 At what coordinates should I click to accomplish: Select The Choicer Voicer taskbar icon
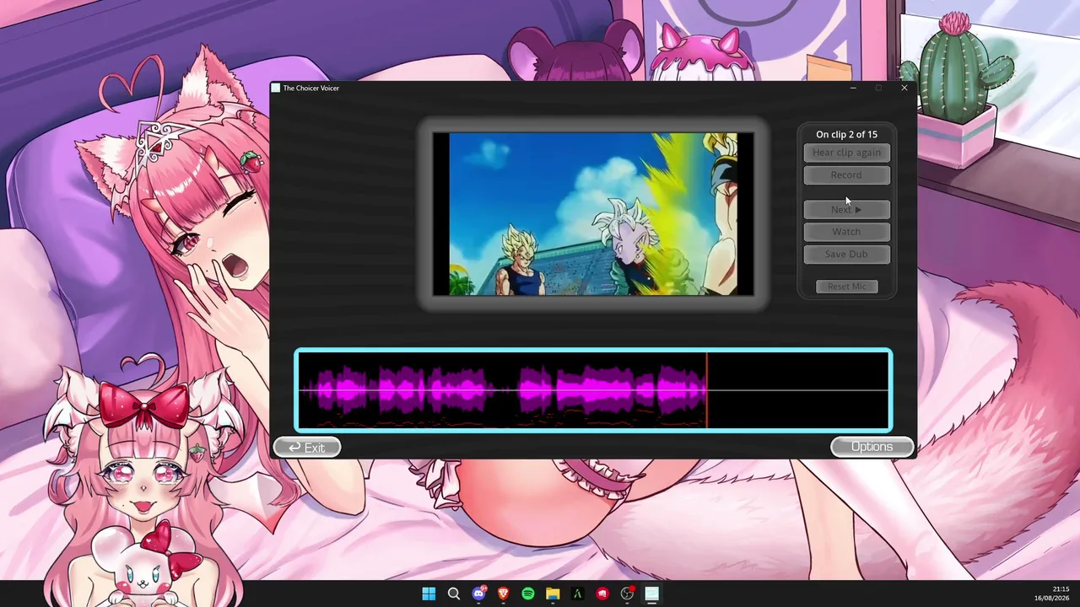tap(651, 594)
